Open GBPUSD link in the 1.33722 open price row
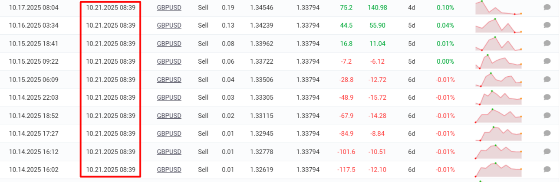 (169, 62)
